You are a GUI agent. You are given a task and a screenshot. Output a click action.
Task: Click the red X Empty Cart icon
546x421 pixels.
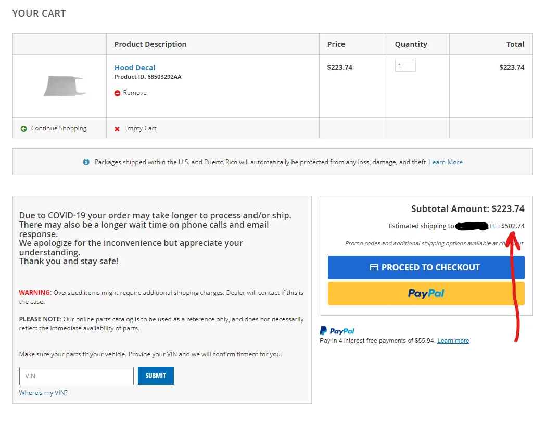(x=117, y=129)
